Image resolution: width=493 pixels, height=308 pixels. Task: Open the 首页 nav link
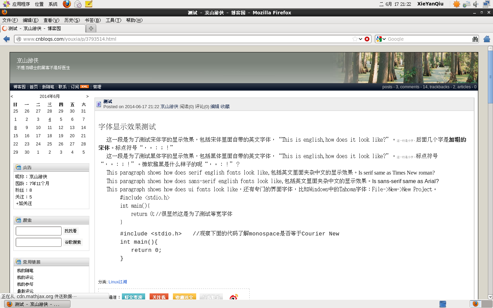[34, 87]
